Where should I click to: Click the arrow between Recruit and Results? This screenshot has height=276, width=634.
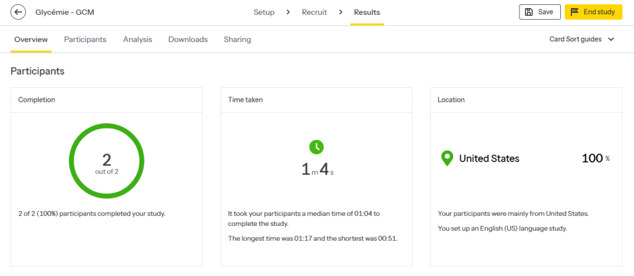[x=341, y=12]
